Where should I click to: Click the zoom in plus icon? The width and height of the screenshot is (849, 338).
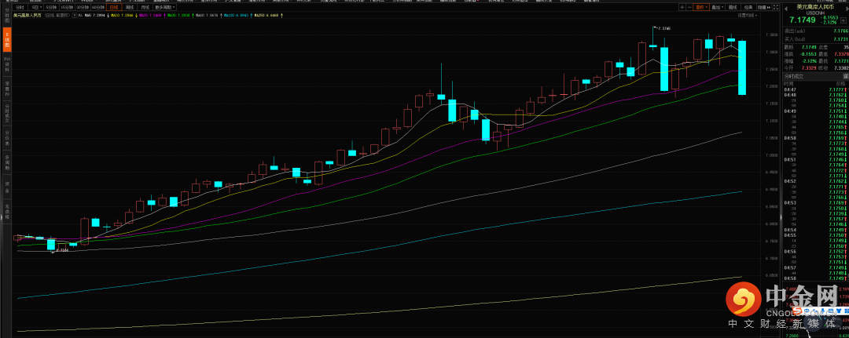pos(682,7)
